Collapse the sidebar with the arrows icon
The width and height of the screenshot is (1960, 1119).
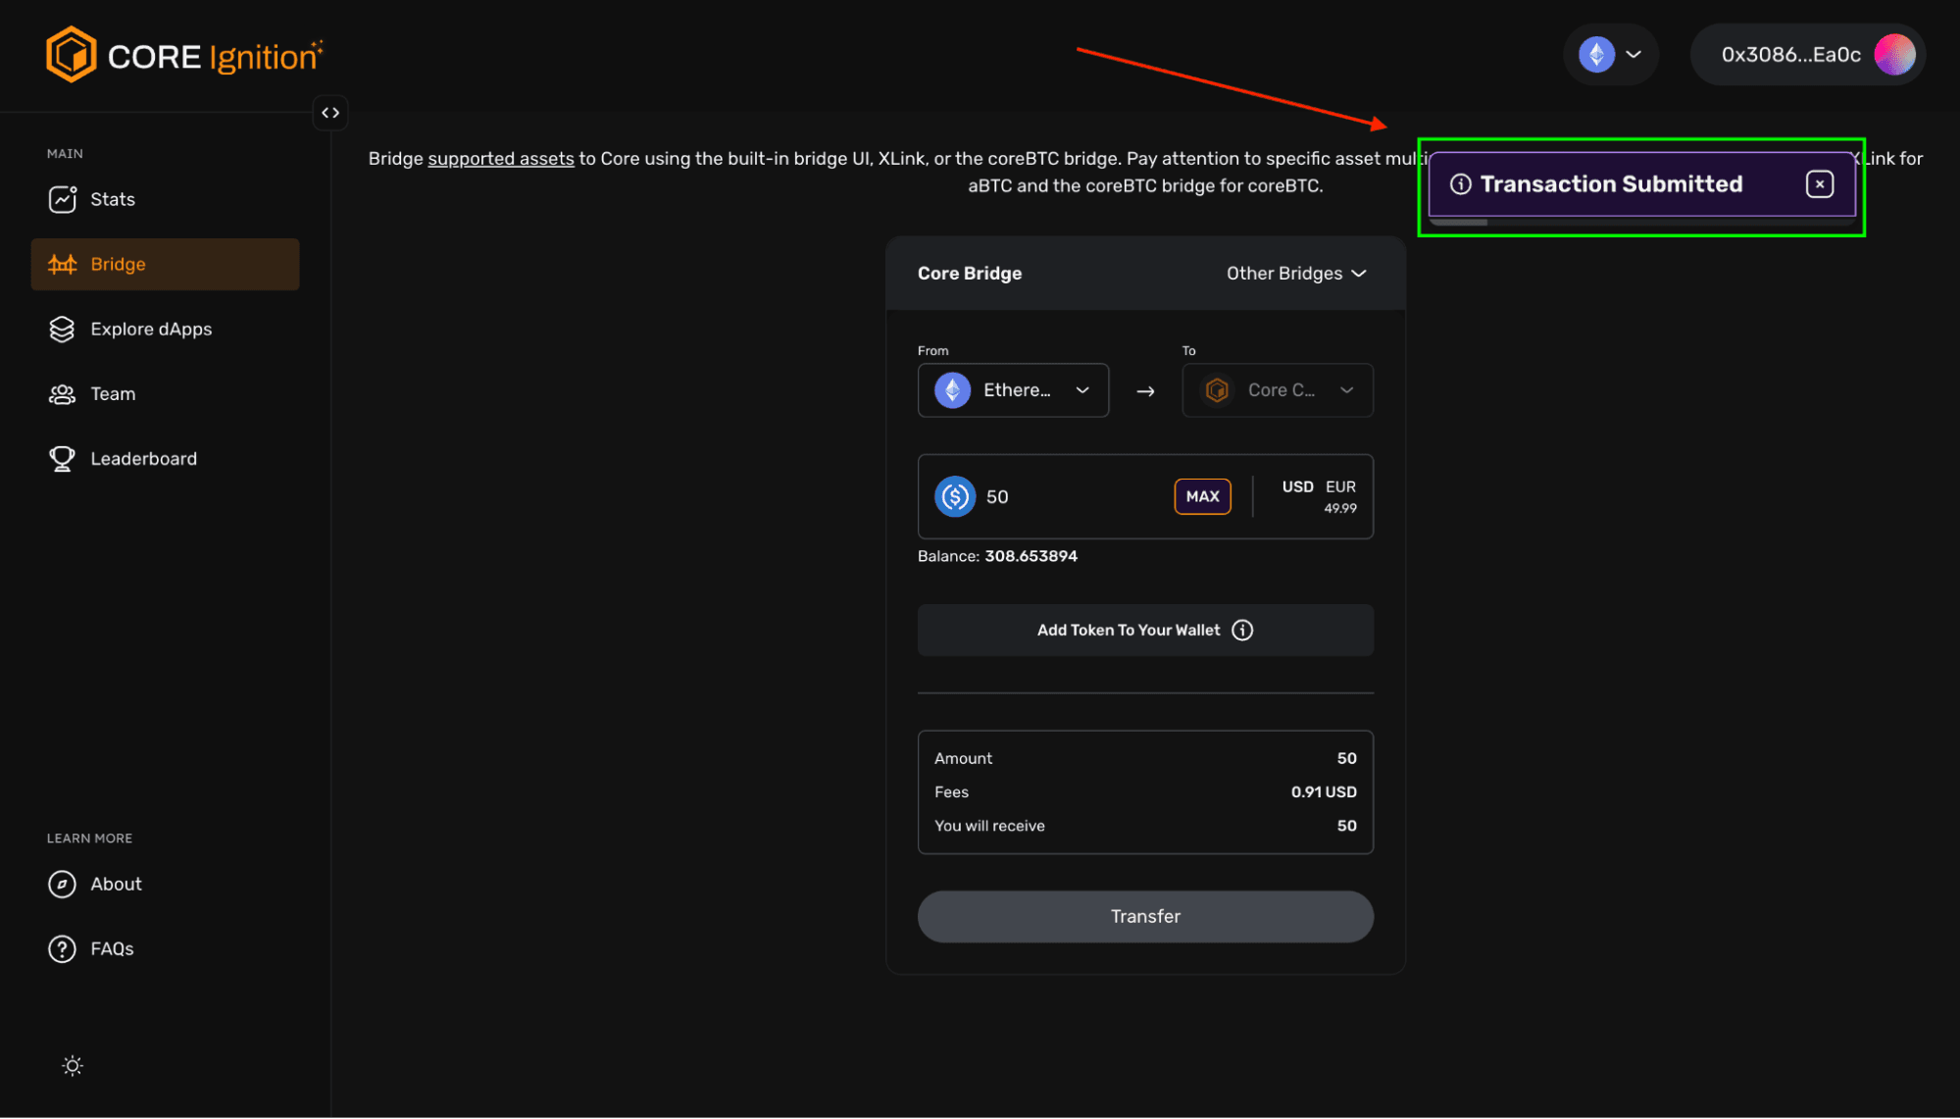pos(330,113)
